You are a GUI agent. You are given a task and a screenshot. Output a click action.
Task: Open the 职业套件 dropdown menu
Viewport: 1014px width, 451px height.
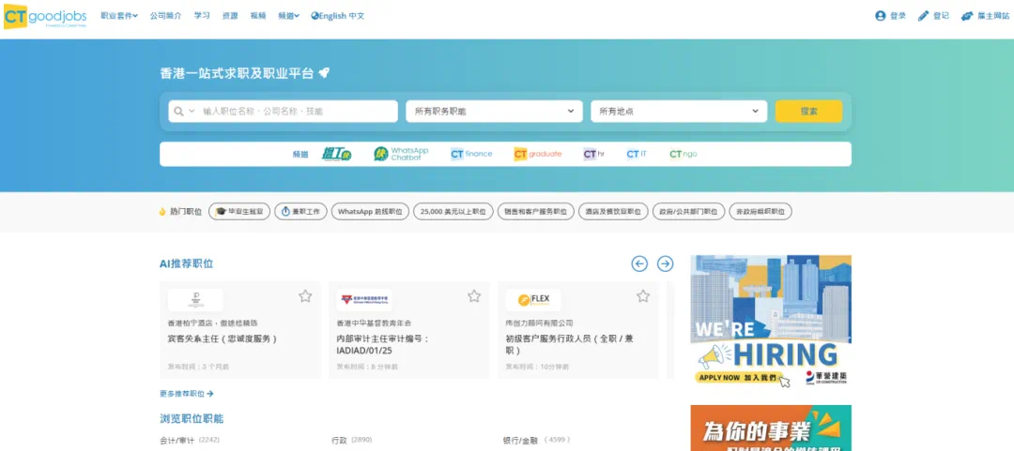pyautogui.click(x=118, y=16)
